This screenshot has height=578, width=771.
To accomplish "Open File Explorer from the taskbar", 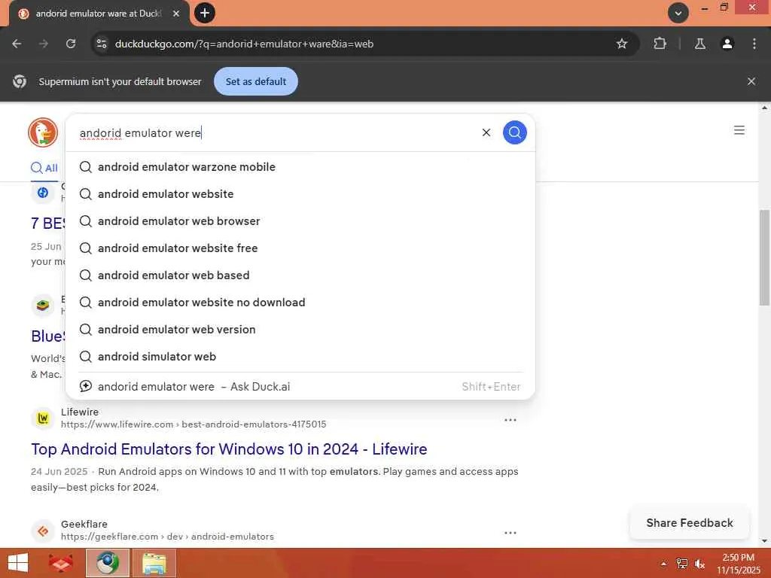I will [x=154, y=563].
